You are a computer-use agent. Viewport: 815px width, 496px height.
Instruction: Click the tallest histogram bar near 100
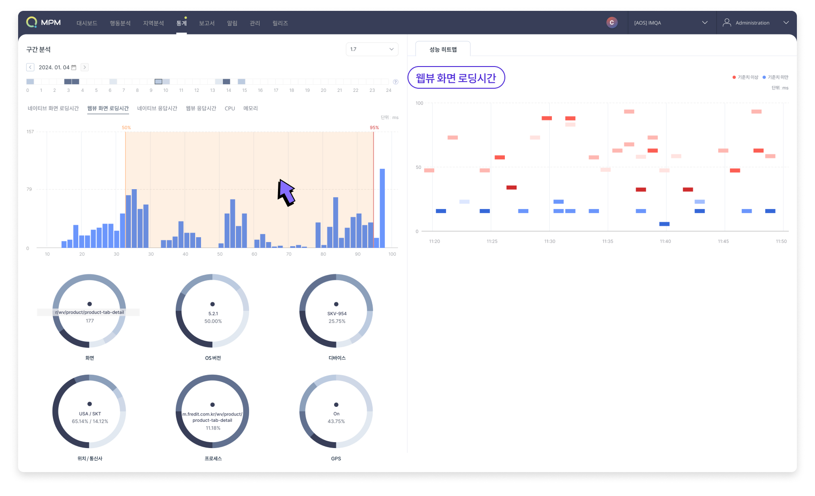click(382, 208)
